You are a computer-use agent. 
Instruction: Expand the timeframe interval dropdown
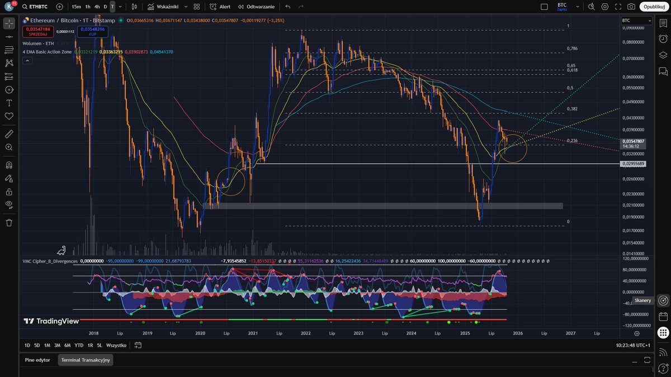tap(120, 7)
